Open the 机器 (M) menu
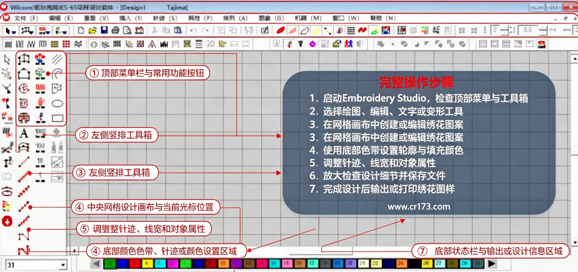This screenshot has height=272, width=578. [x=308, y=18]
